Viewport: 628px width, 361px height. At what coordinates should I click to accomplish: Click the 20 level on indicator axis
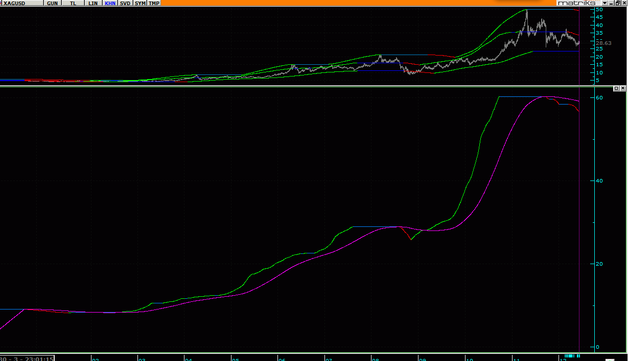tap(599, 264)
